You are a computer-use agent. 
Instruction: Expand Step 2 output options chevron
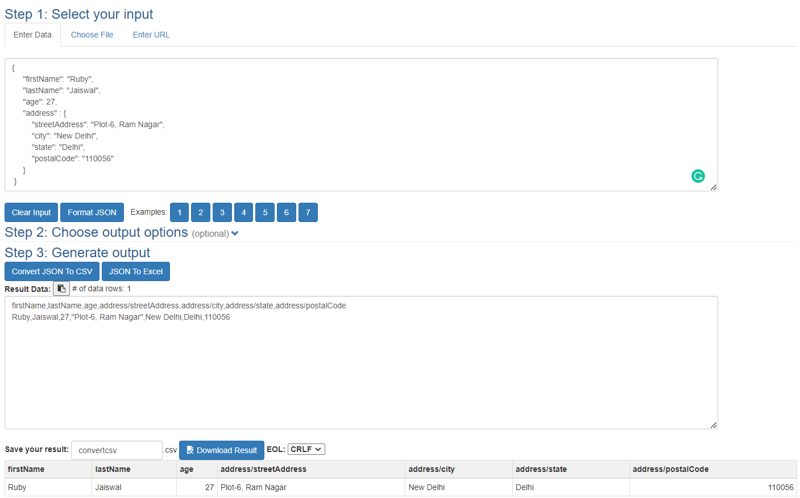coord(235,233)
